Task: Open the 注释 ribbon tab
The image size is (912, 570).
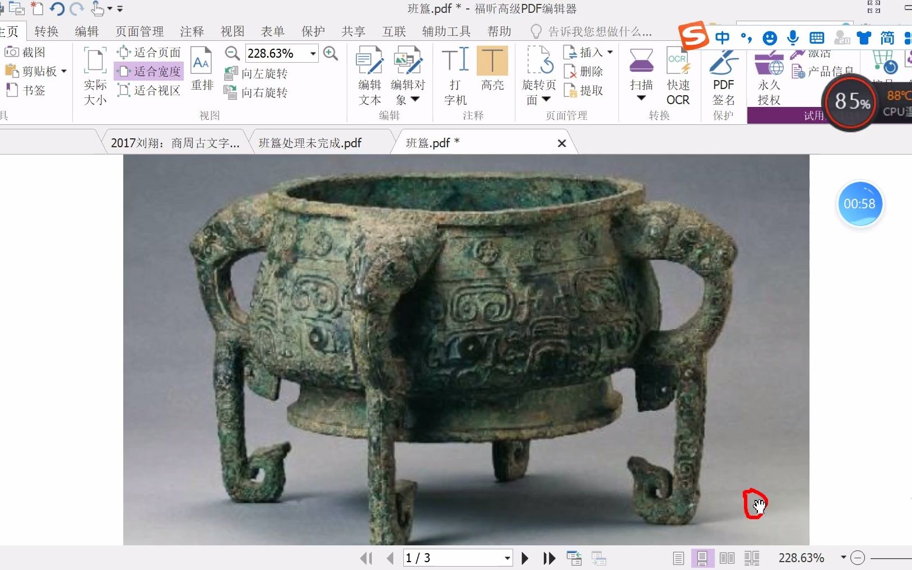Action: tap(192, 31)
